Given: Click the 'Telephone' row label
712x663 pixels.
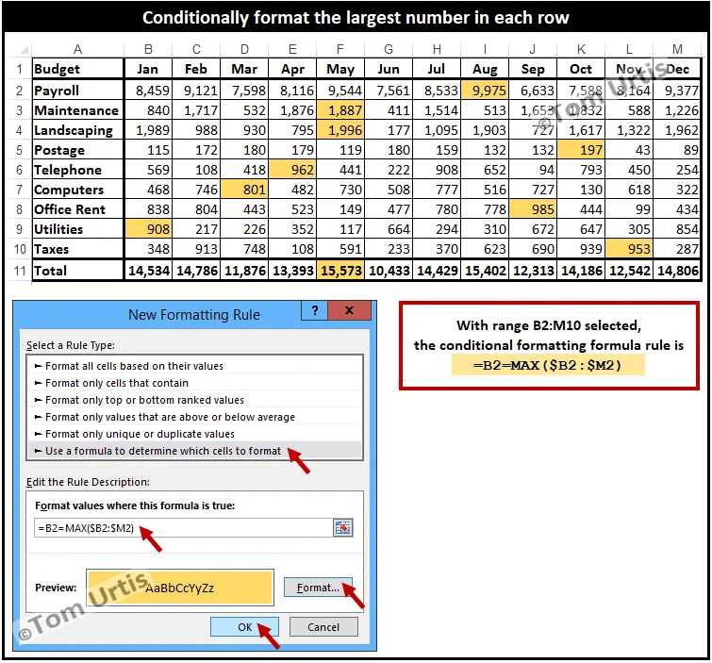Looking at the screenshot, I should (x=77, y=170).
